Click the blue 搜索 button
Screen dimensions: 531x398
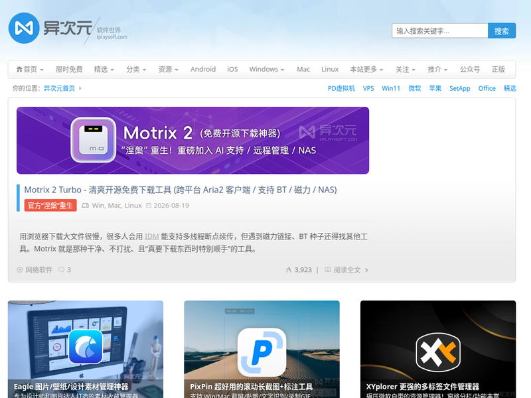point(502,31)
